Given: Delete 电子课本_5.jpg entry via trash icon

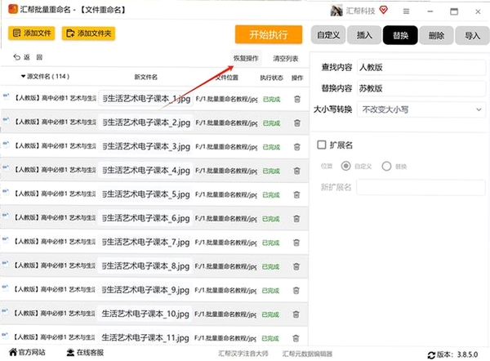Looking at the screenshot, I should click(296, 194).
